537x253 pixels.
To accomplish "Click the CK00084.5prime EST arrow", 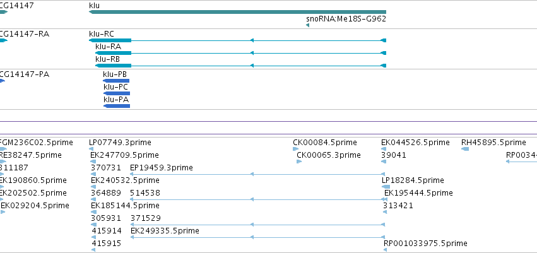I will click(x=295, y=149).
